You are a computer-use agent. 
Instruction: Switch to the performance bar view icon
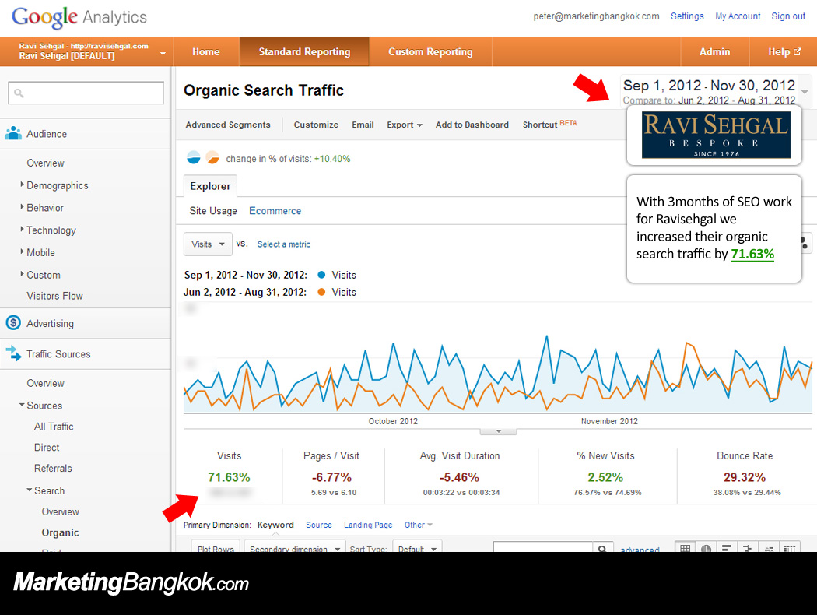tap(727, 548)
